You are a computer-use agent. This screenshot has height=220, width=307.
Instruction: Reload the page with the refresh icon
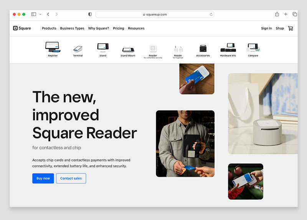[211, 15]
